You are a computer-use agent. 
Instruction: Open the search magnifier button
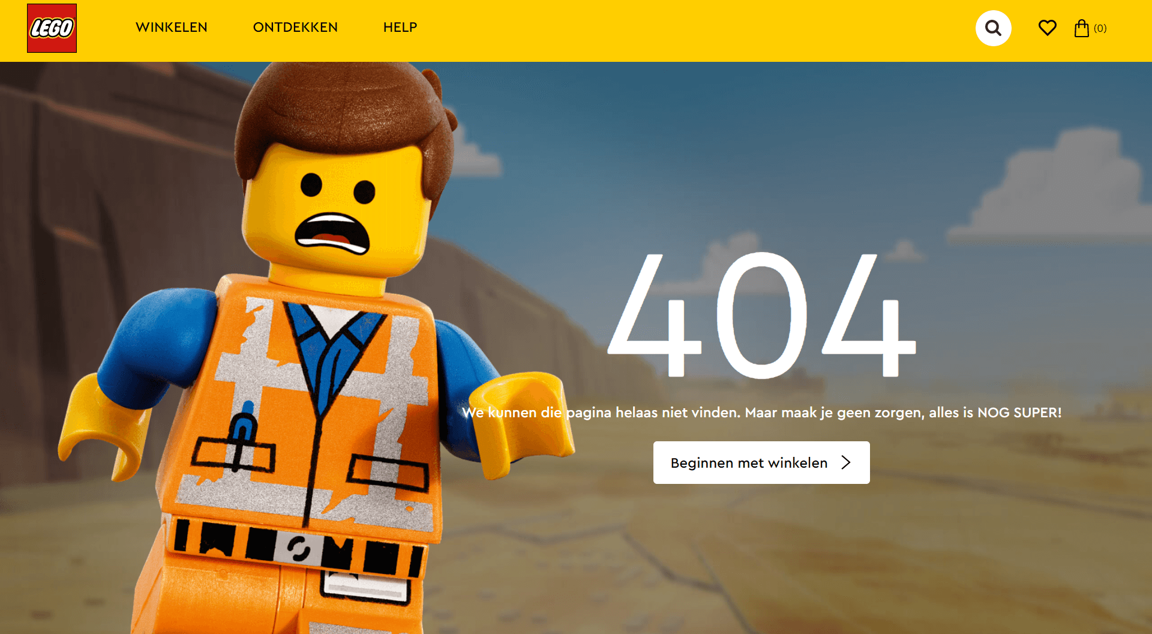tap(993, 28)
